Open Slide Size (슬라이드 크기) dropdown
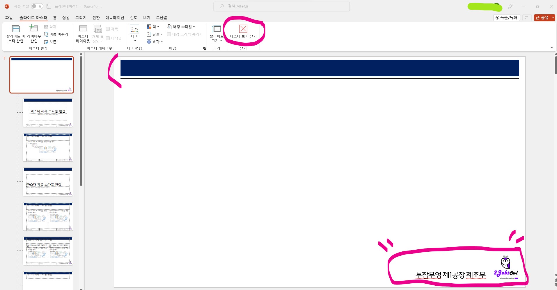This screenshot has width=557, height=290. [217, 34]
